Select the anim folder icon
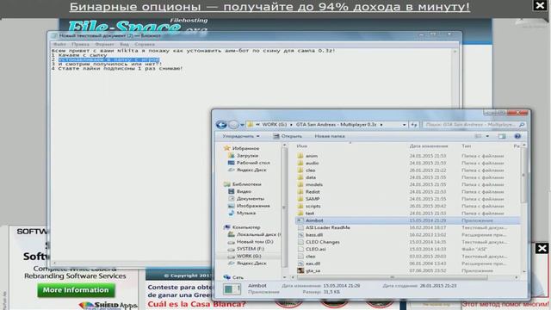 [300, 156]
